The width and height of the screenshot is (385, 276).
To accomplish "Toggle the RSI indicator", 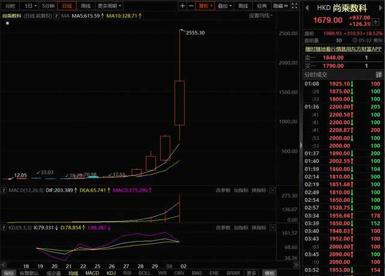I will (x=127, y=273).
